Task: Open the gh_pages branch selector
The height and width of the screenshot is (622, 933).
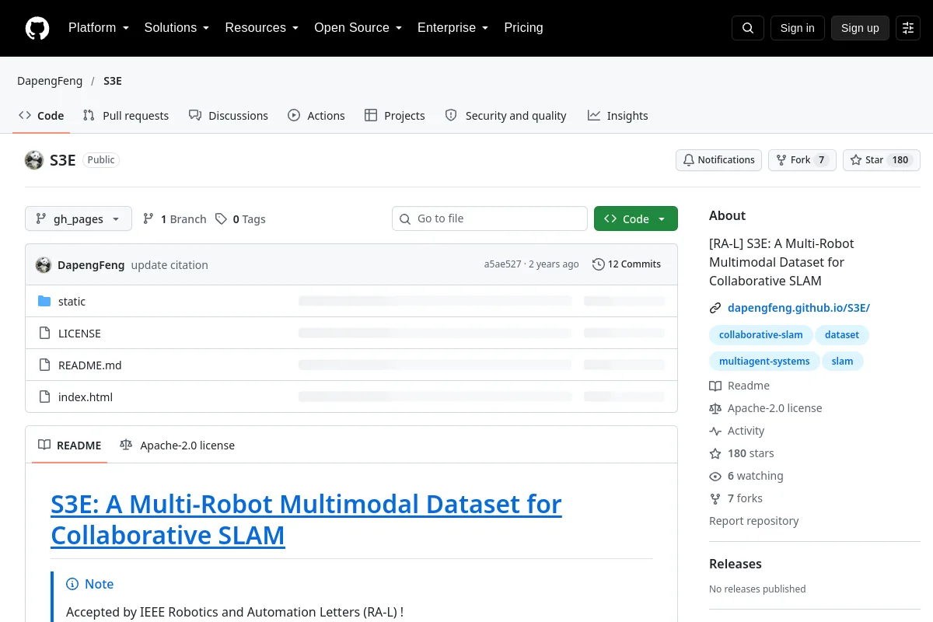Action: pos(79,219)
